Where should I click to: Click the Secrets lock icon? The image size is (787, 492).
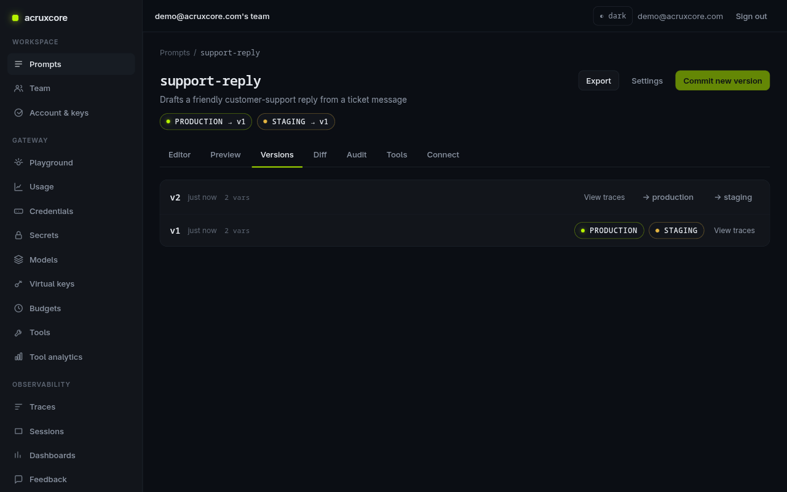pos(18,235)
